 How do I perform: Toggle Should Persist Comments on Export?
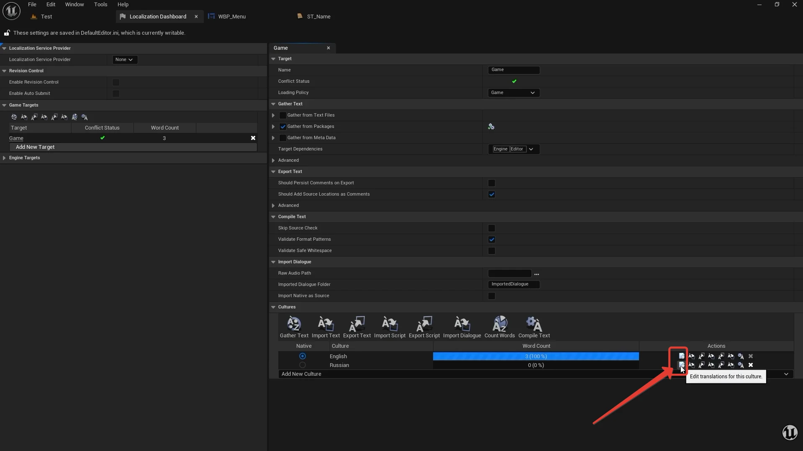[492, 183]
